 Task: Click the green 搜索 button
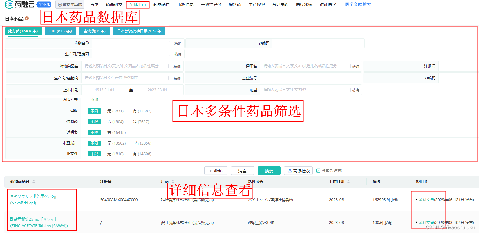coord(269,171)
